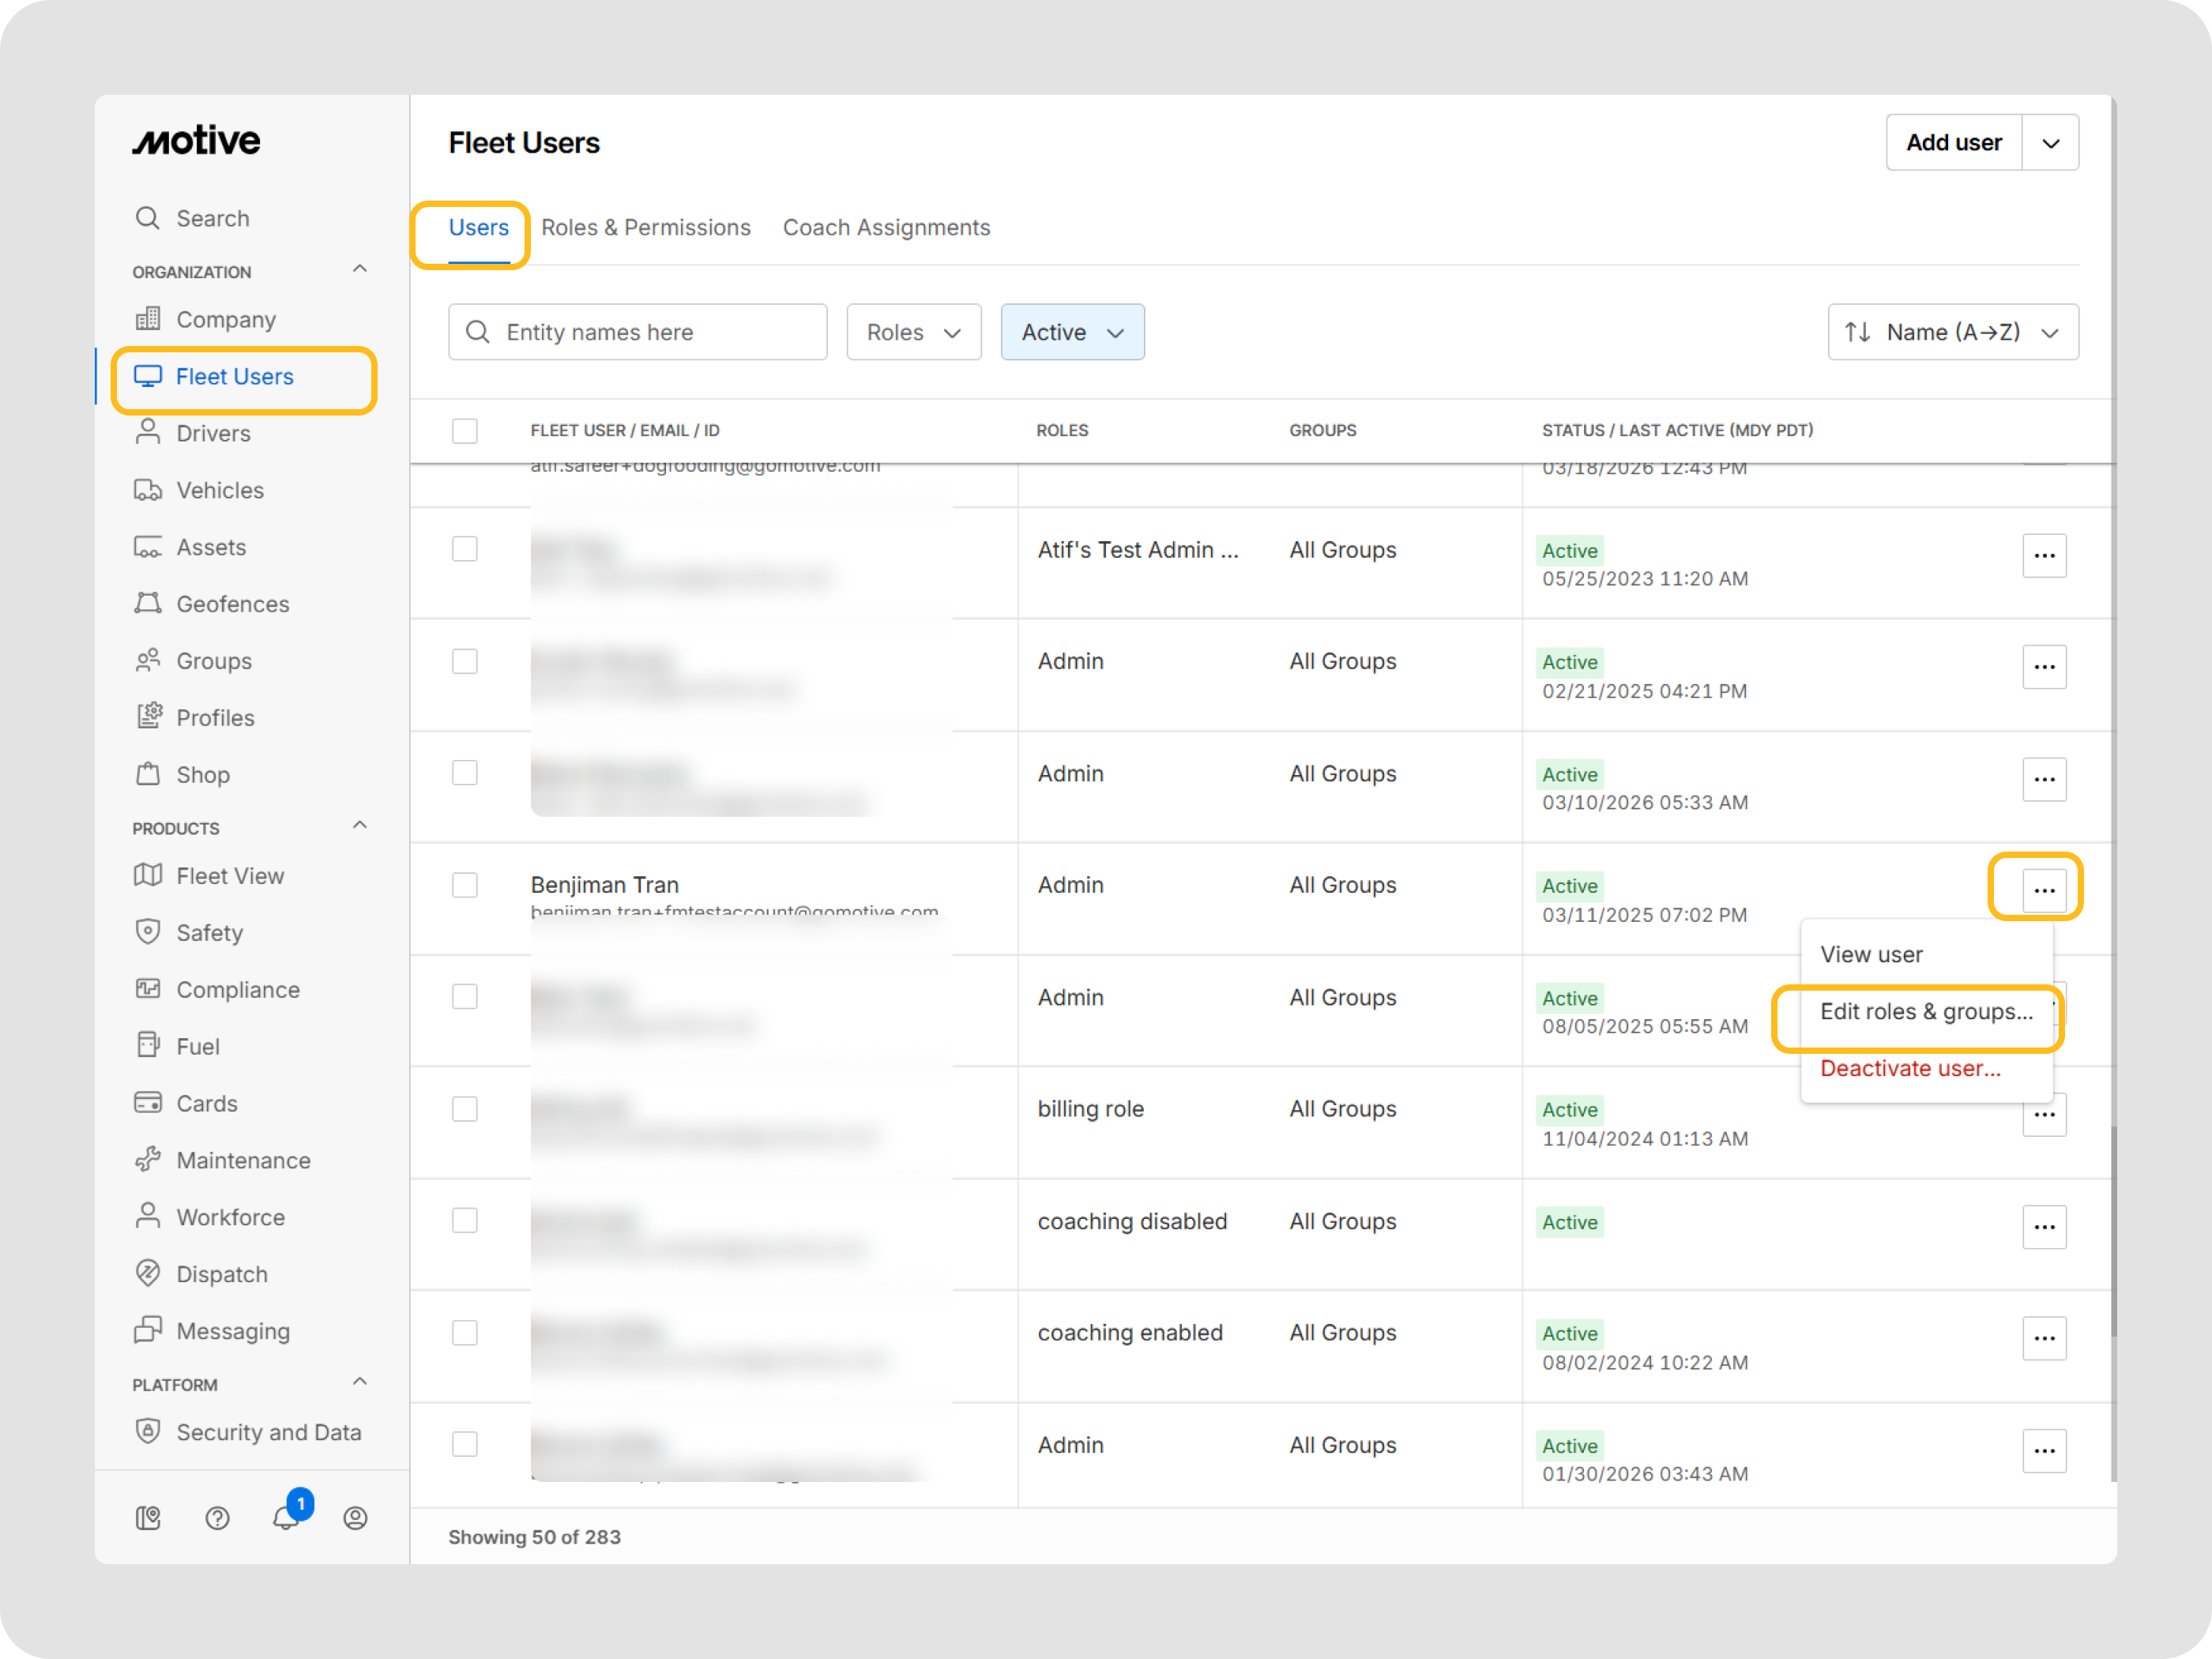
Task: Expand the Active status filter dropdown
Action: point(1072,332)
